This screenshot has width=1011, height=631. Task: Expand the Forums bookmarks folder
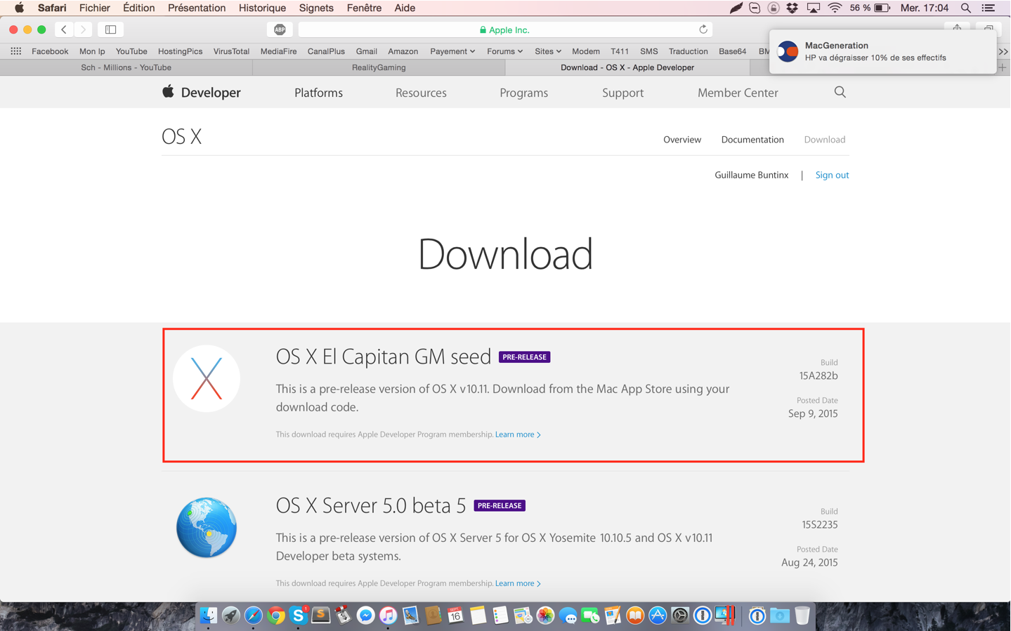coord(505,51)
